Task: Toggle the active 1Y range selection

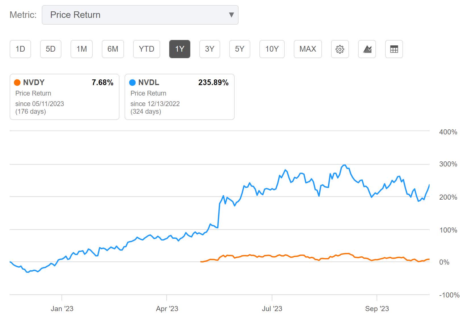Action: point(179,49)
